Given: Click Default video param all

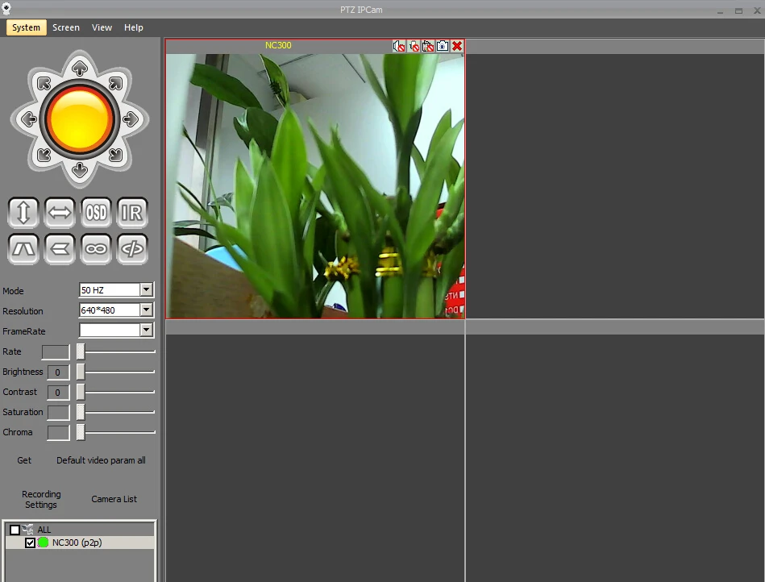Looking at the screenshot, I should coord(101,460).
